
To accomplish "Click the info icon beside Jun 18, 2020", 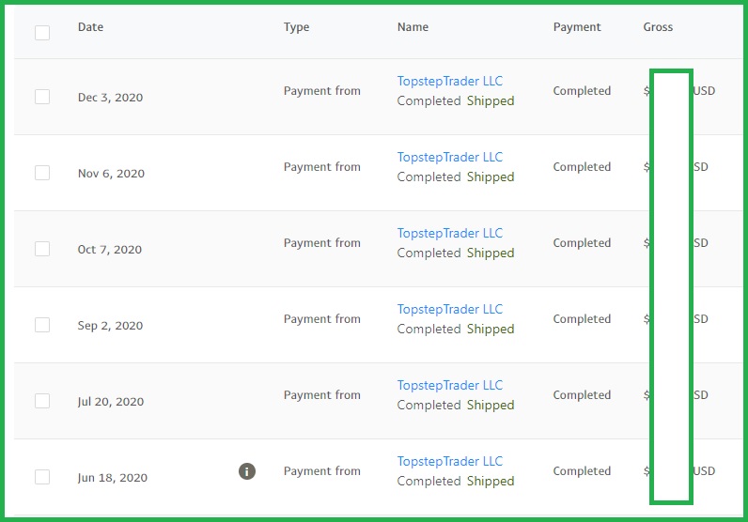I will (x=247, y=471).
